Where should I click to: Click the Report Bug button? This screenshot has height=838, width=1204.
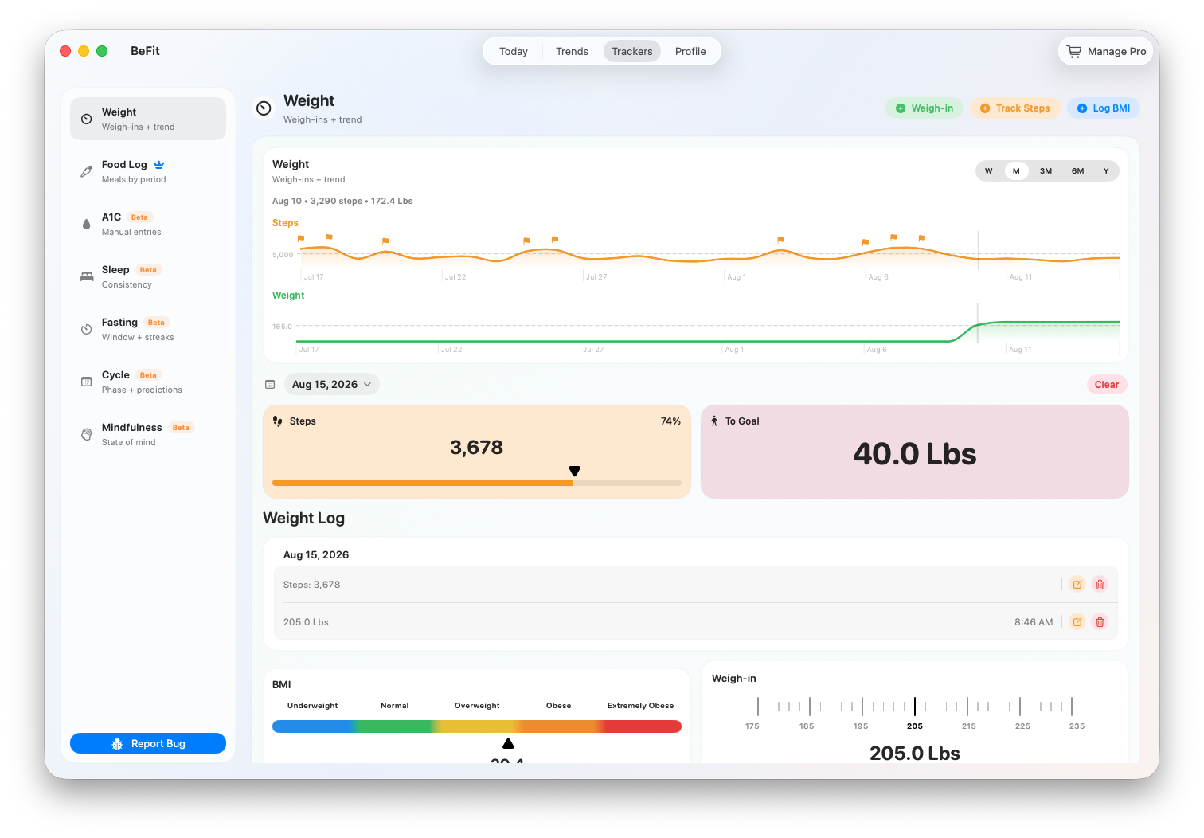(x=148, y=743)
